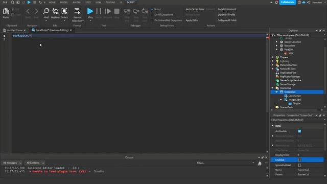The width and height of the screenshot is (327, 184).
Task: Select the On Unhandled Exceptions radio option
Action: [x=152, y=20]
